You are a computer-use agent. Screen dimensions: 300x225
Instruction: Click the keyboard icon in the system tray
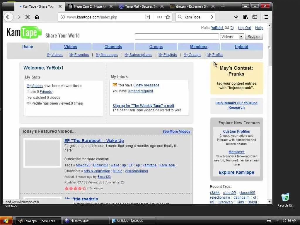[269, 221]
